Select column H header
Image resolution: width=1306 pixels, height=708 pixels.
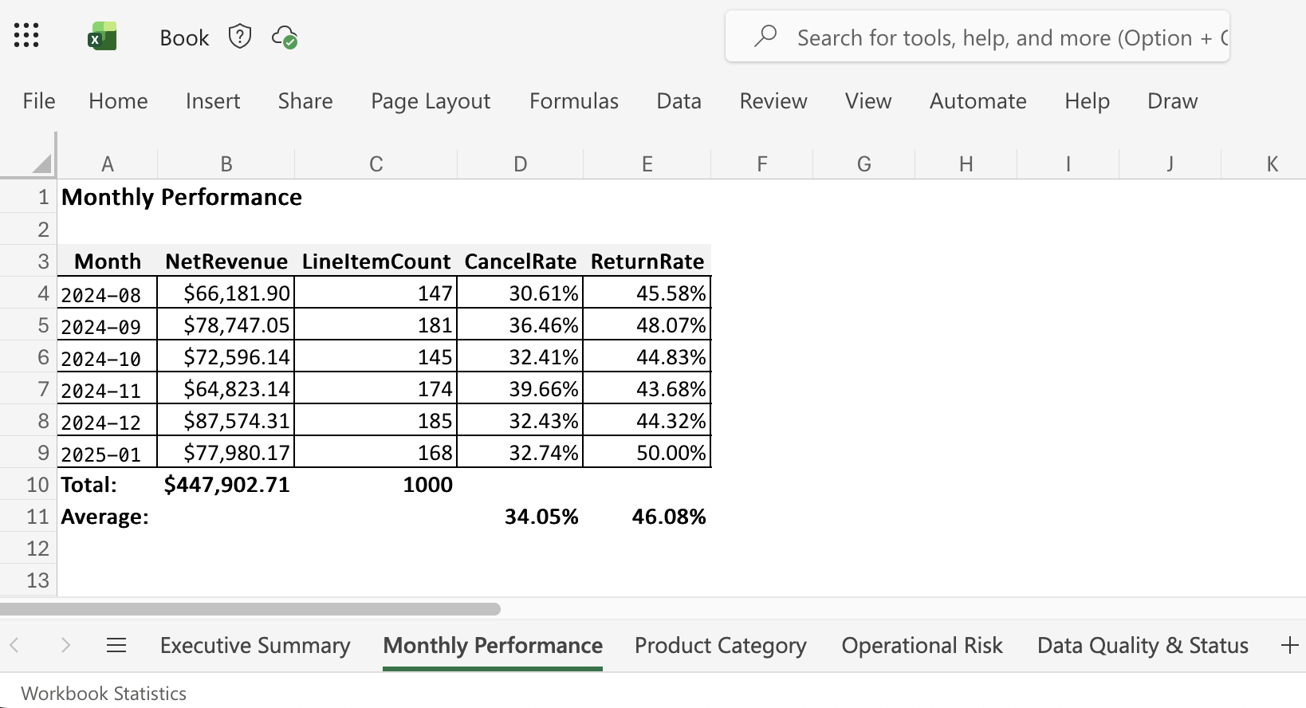coord(966,164)
